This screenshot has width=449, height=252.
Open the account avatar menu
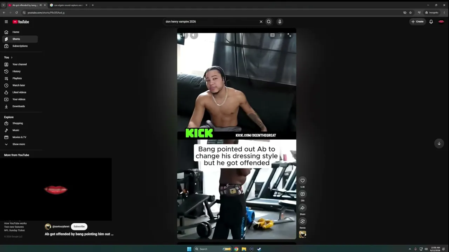[441, 22]
